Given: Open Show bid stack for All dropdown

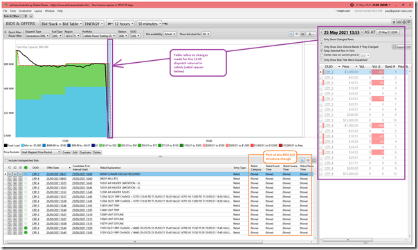Looking at the screenshot, I should [206, 34].
